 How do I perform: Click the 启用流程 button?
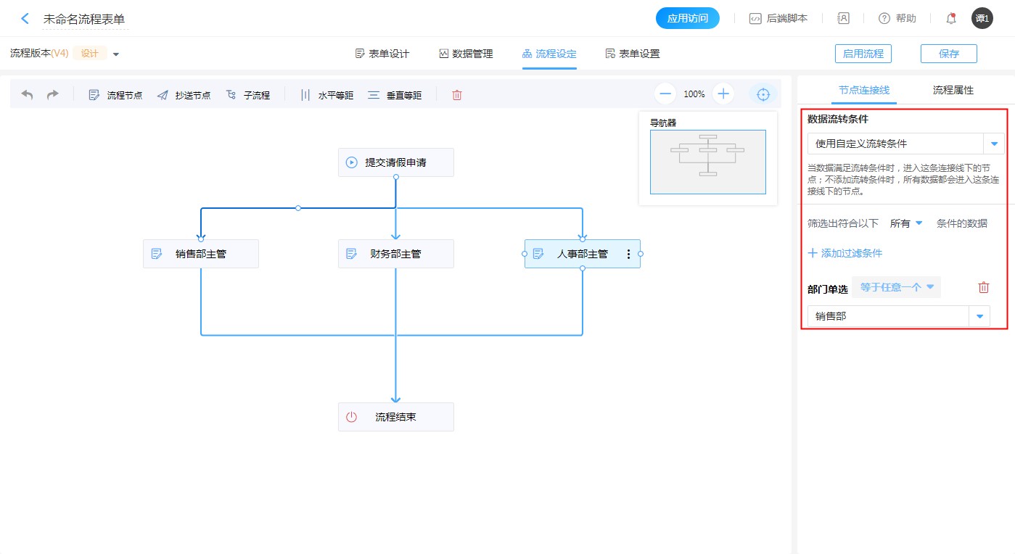coord(863,54)
